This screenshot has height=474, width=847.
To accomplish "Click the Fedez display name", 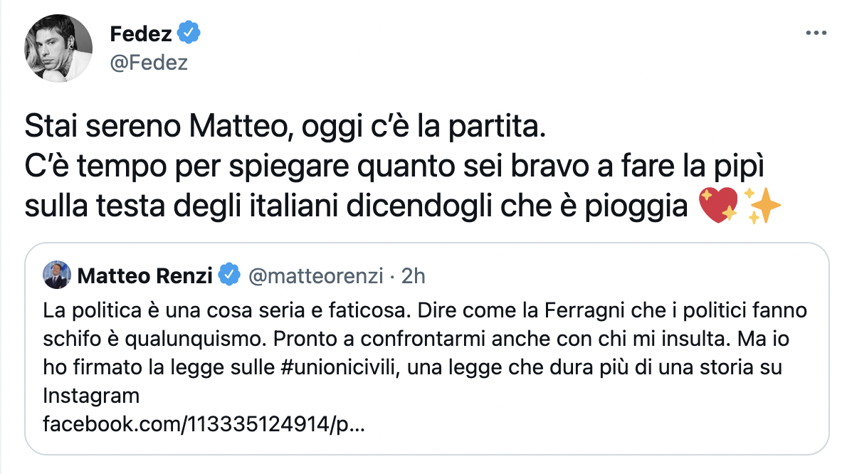I will 140,33.
